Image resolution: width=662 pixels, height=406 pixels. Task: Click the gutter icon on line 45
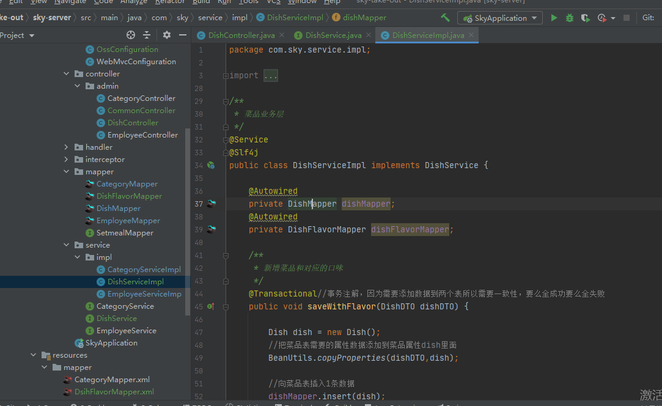coord(211,306)
